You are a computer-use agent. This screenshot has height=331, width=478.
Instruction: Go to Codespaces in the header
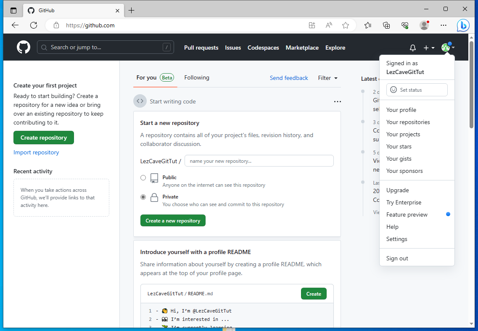pos(263,48)
